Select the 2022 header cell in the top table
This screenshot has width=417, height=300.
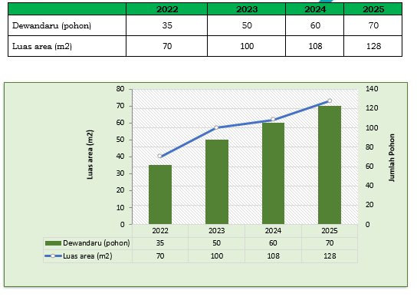click(167, 9)
